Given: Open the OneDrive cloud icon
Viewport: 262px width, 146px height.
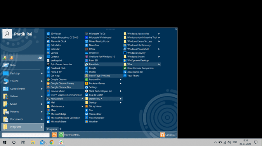Looking at the screenshot, I should (x=87, y=53).
